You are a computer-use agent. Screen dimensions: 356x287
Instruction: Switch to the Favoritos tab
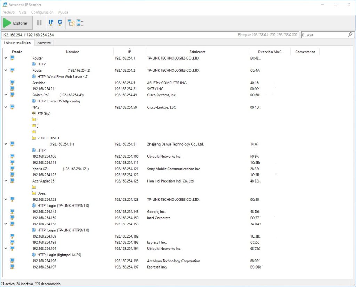tap(44, 43)
